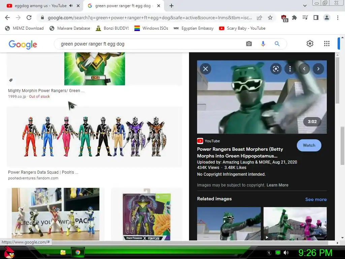This screenshot has height=259, width=345.
Task: Click the address bar URL
Action: coord(150,18)
